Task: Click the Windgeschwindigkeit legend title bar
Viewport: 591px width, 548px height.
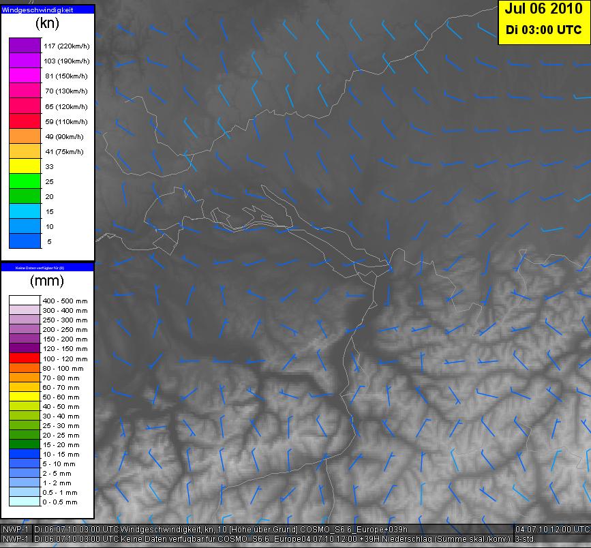Action: coord(47,10)
